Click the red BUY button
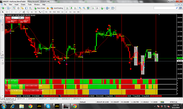The height and width of the screenshot is (109, 183). pyautogui.click(x=27, y=18)
